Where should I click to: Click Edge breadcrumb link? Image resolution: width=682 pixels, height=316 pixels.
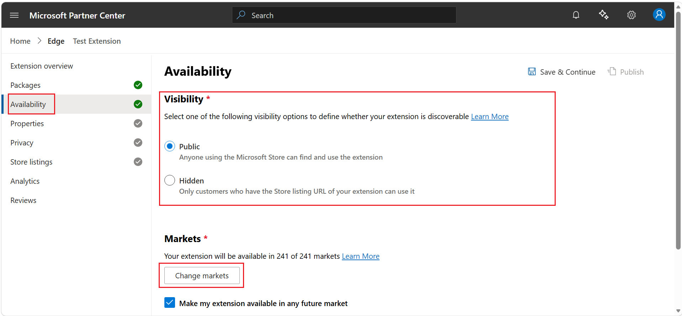[x=56, y=41]
